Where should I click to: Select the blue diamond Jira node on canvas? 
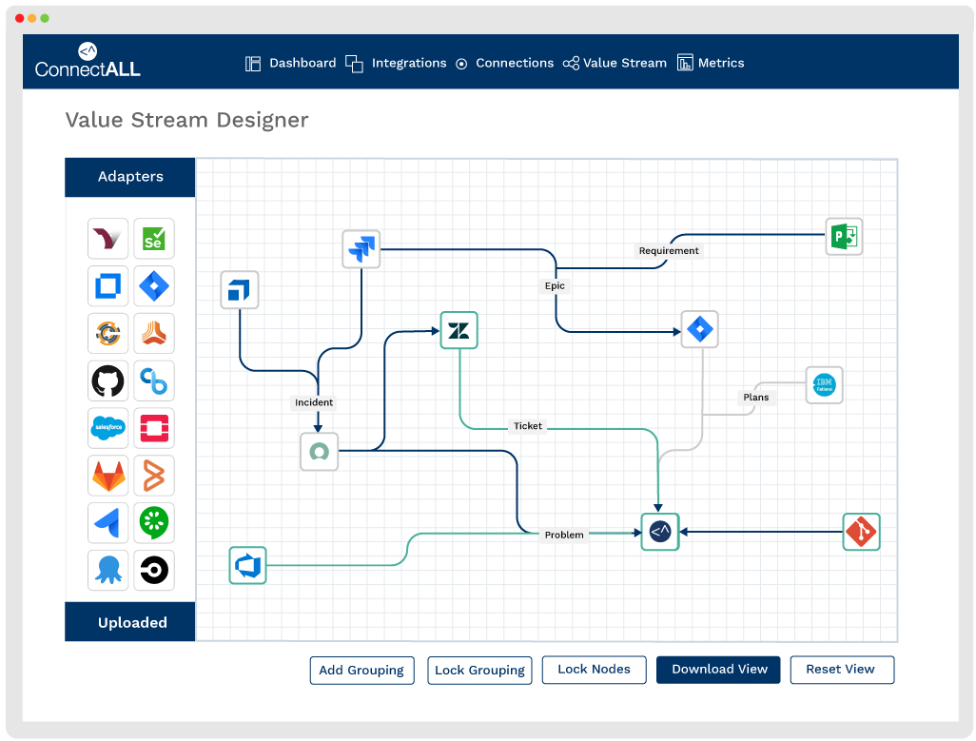699,329
